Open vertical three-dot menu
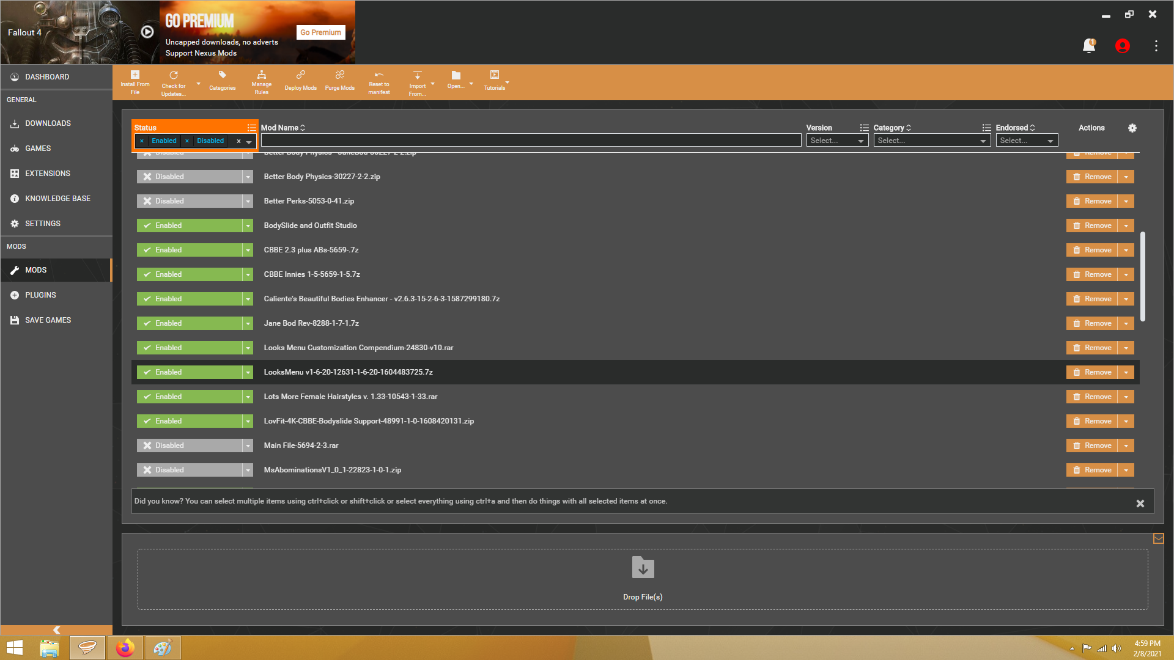 (x=1156, y=46)
